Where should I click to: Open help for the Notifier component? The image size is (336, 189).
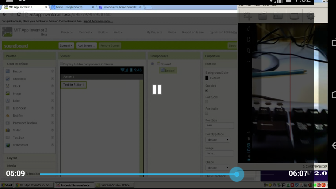52,115
